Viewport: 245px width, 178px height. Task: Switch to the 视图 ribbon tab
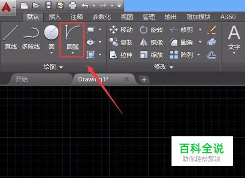[x=127, y=17]
